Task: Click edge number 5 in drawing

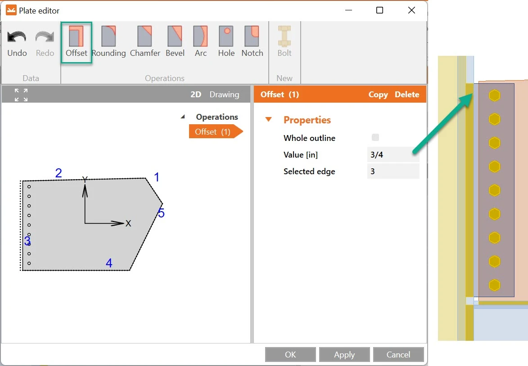Action: pyautogui.click(x=161, y=213)
